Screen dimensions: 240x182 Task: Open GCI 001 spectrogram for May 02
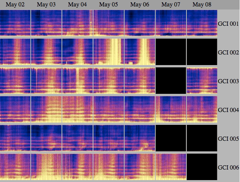[15, 23]
